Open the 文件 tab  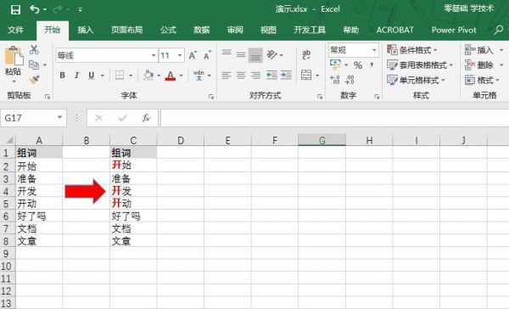(x=15, y=31)
